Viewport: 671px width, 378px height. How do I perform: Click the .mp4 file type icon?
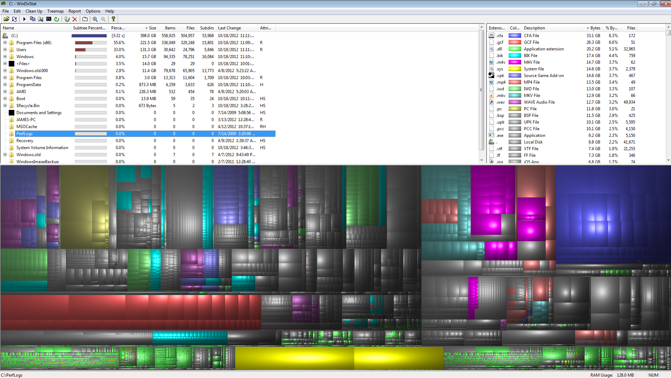[491, 82]
